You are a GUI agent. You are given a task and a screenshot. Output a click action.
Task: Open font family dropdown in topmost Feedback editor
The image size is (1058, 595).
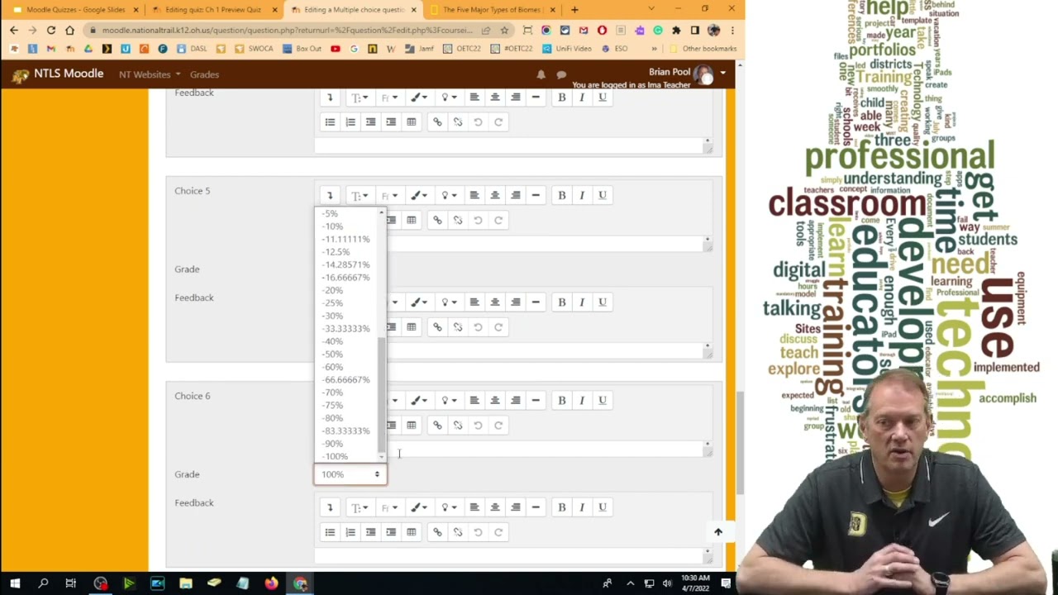click(x=389, y=98)
